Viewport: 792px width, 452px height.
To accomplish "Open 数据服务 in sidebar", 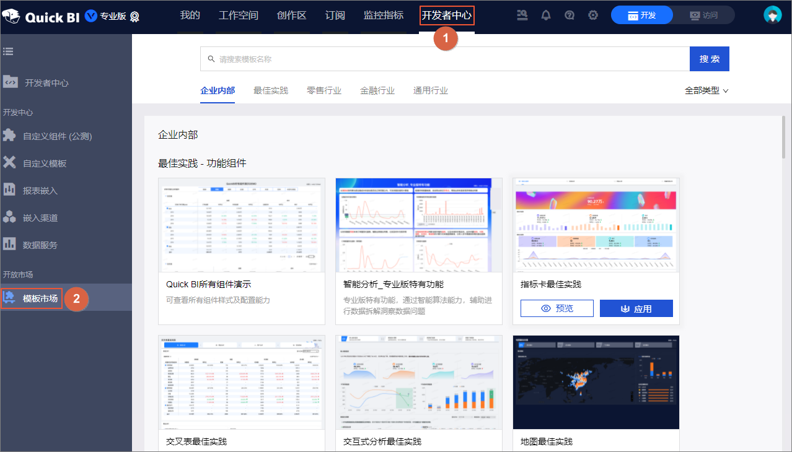I will click(x=40, y=245).
